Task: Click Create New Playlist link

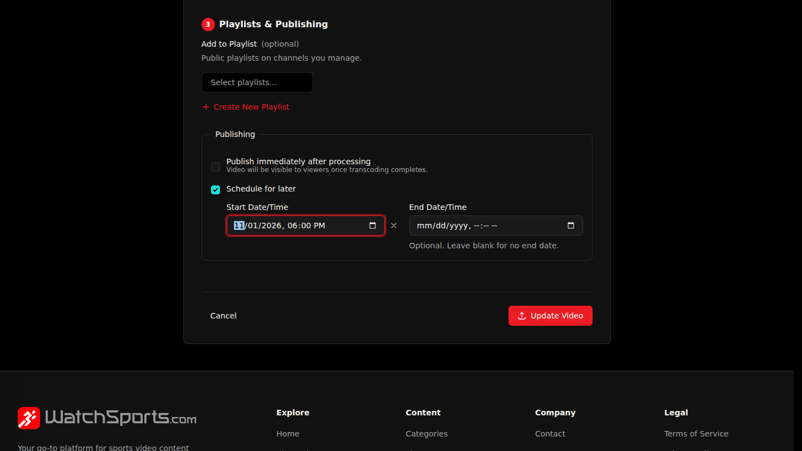Action: [246, 107]
